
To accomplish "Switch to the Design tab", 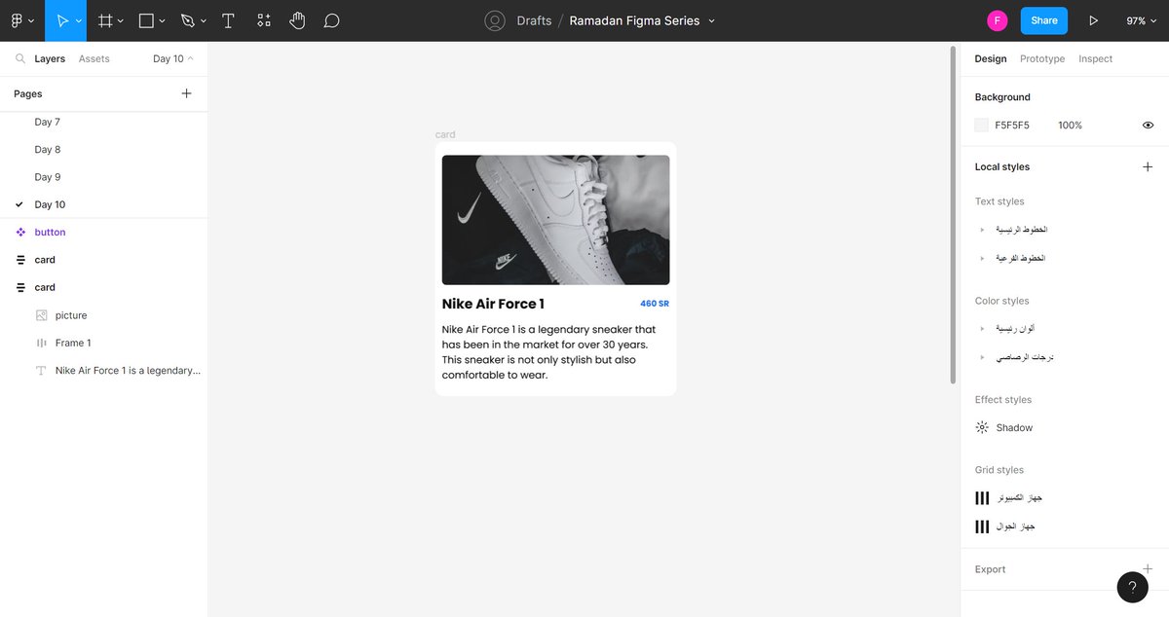I will point(991,58).
